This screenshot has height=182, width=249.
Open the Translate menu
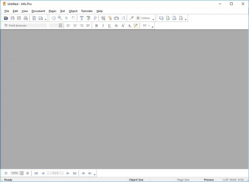click(87, 11)
